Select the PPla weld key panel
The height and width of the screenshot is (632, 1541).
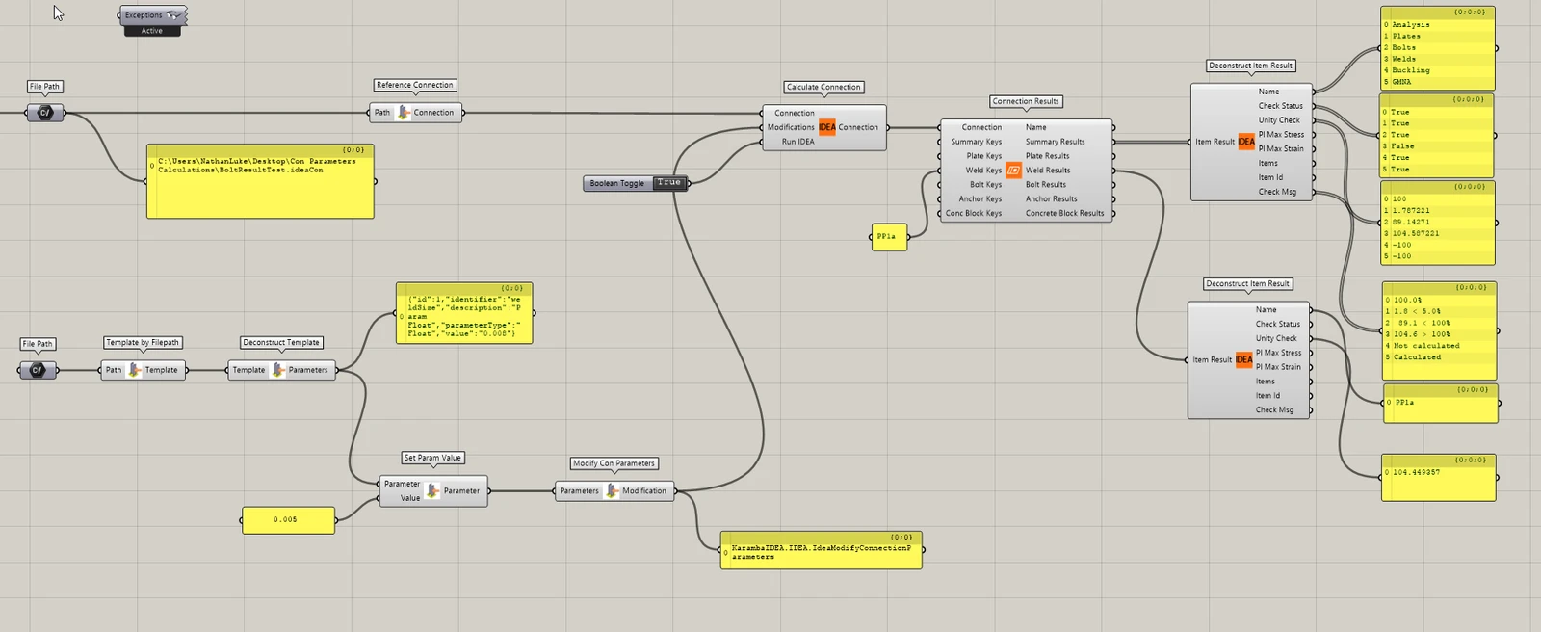[889, 237]
